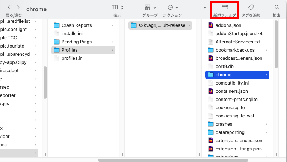Click the extension...ences.json file icon
287x162 pixels.
pos(211,141)
